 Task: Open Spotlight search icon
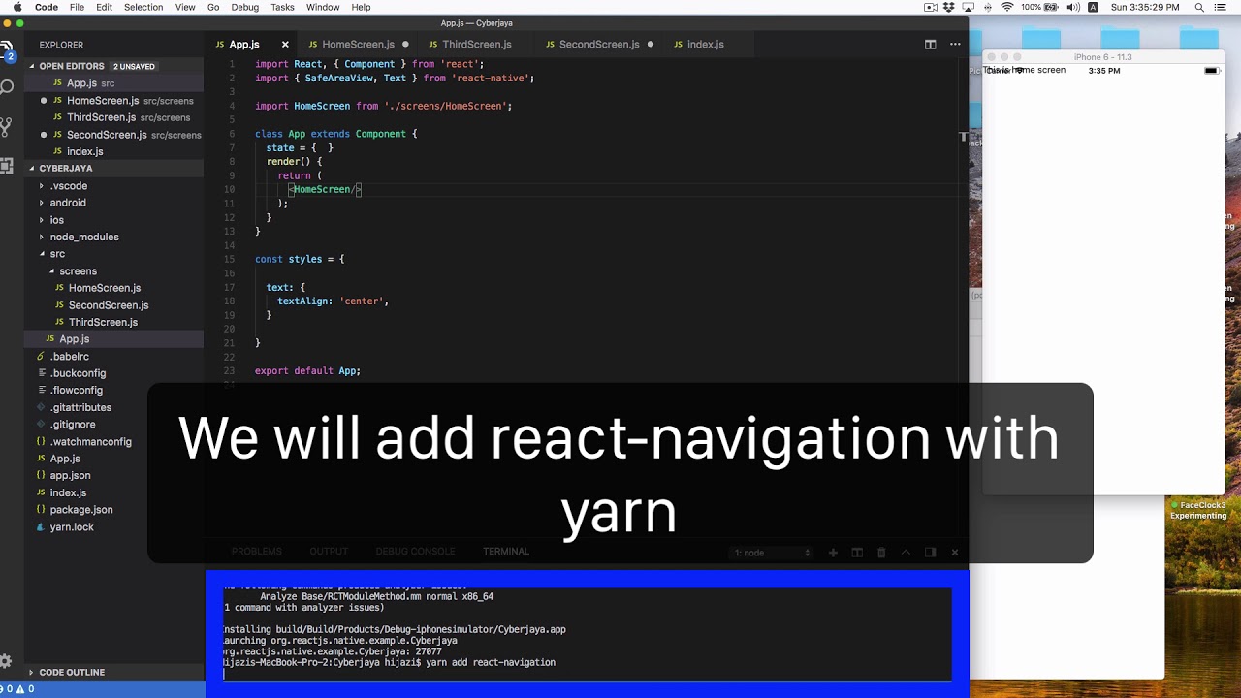click(x=1199, y=7)
